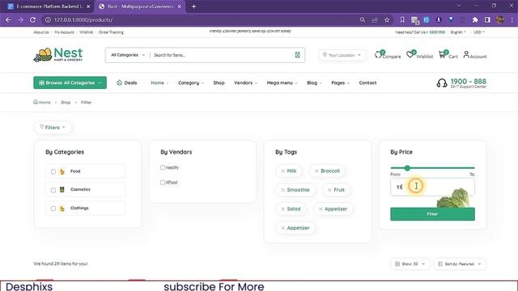
Task: Open the My Account top link
Action: tap(64, 32)
